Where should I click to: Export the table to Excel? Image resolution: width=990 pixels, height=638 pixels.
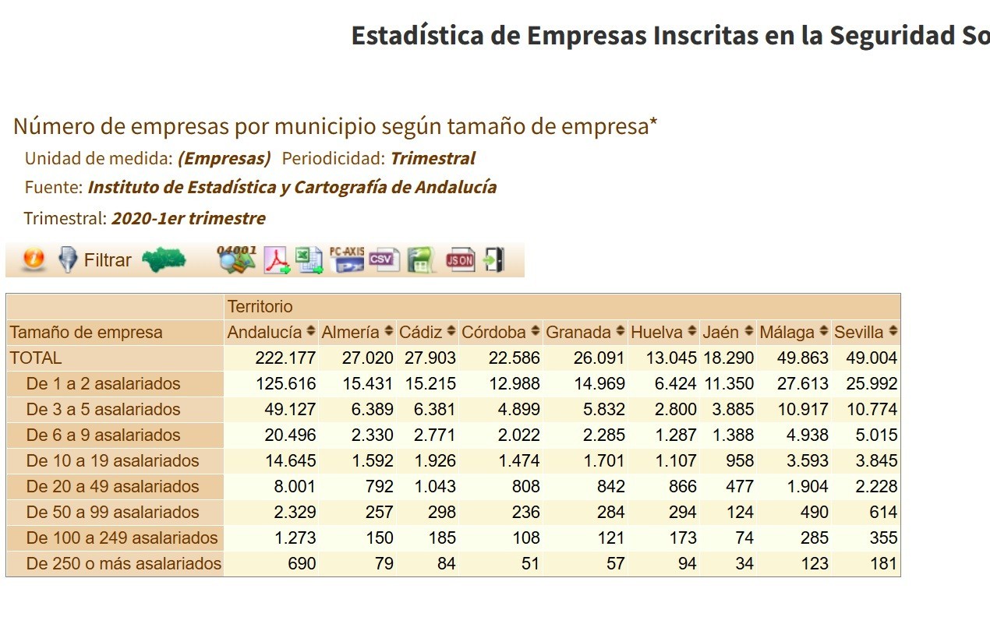pyautogui.click(x=309, y=259)
